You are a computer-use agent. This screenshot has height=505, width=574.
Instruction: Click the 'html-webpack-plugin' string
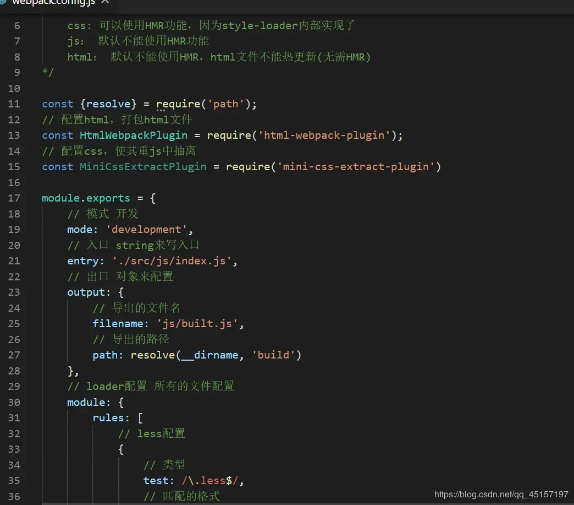(324, 135)
